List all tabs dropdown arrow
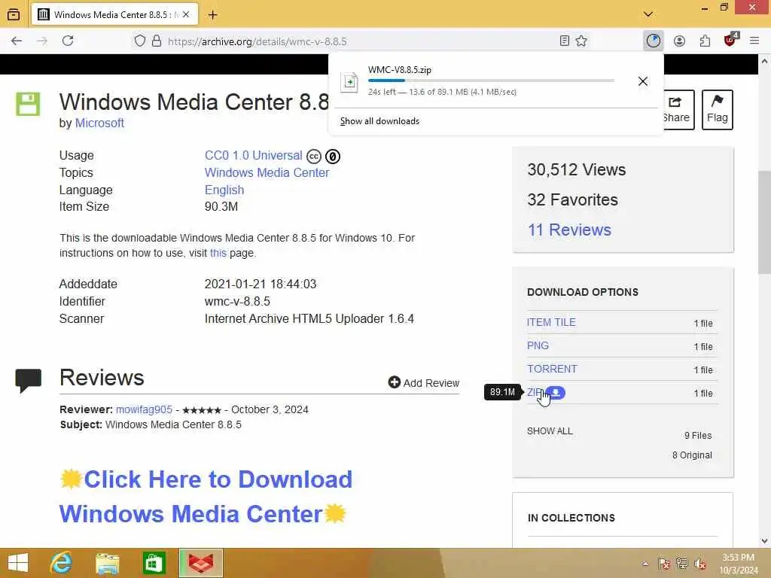Viewport: 771px width, 578px height. 648,15
